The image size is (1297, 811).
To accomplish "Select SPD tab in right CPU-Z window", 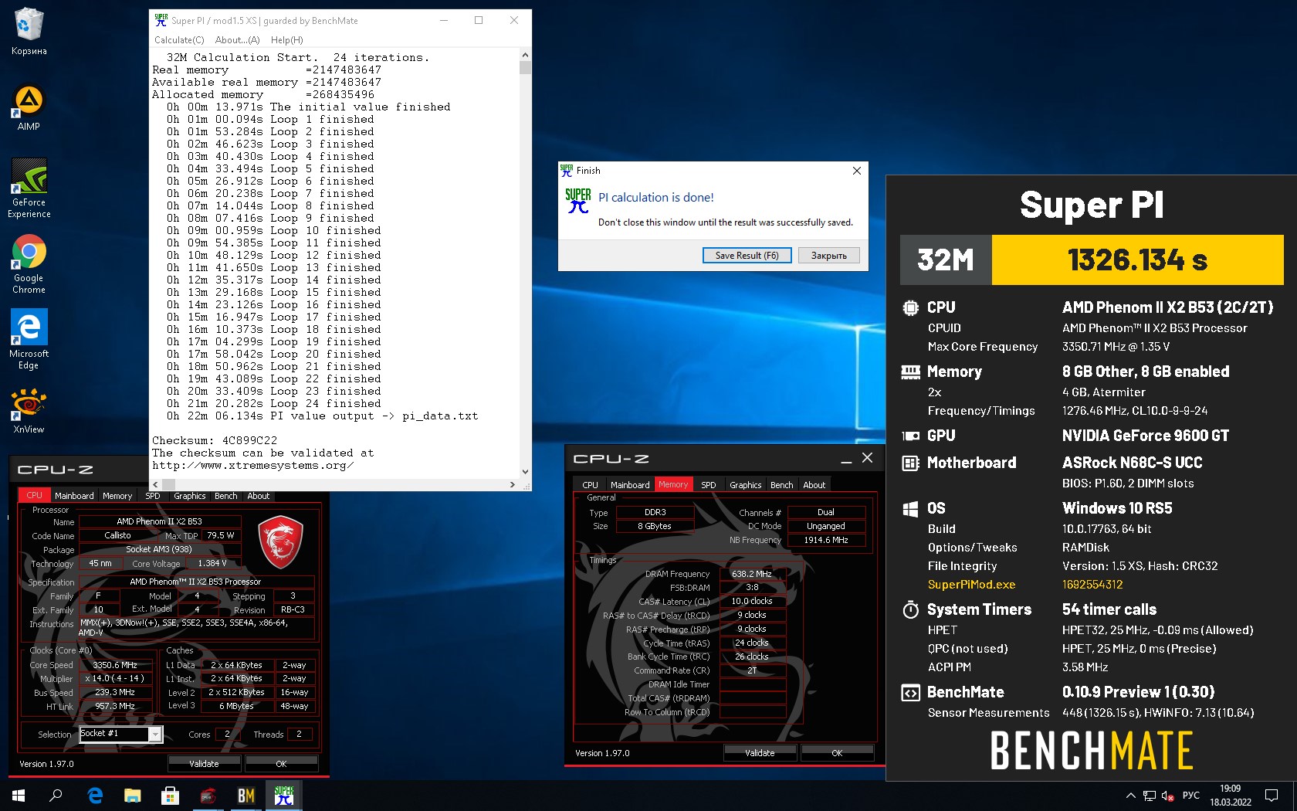I will point(709,485).
